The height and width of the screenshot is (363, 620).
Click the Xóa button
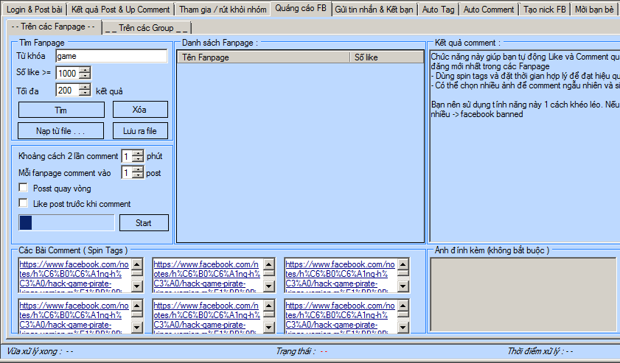tap(140, 110)
